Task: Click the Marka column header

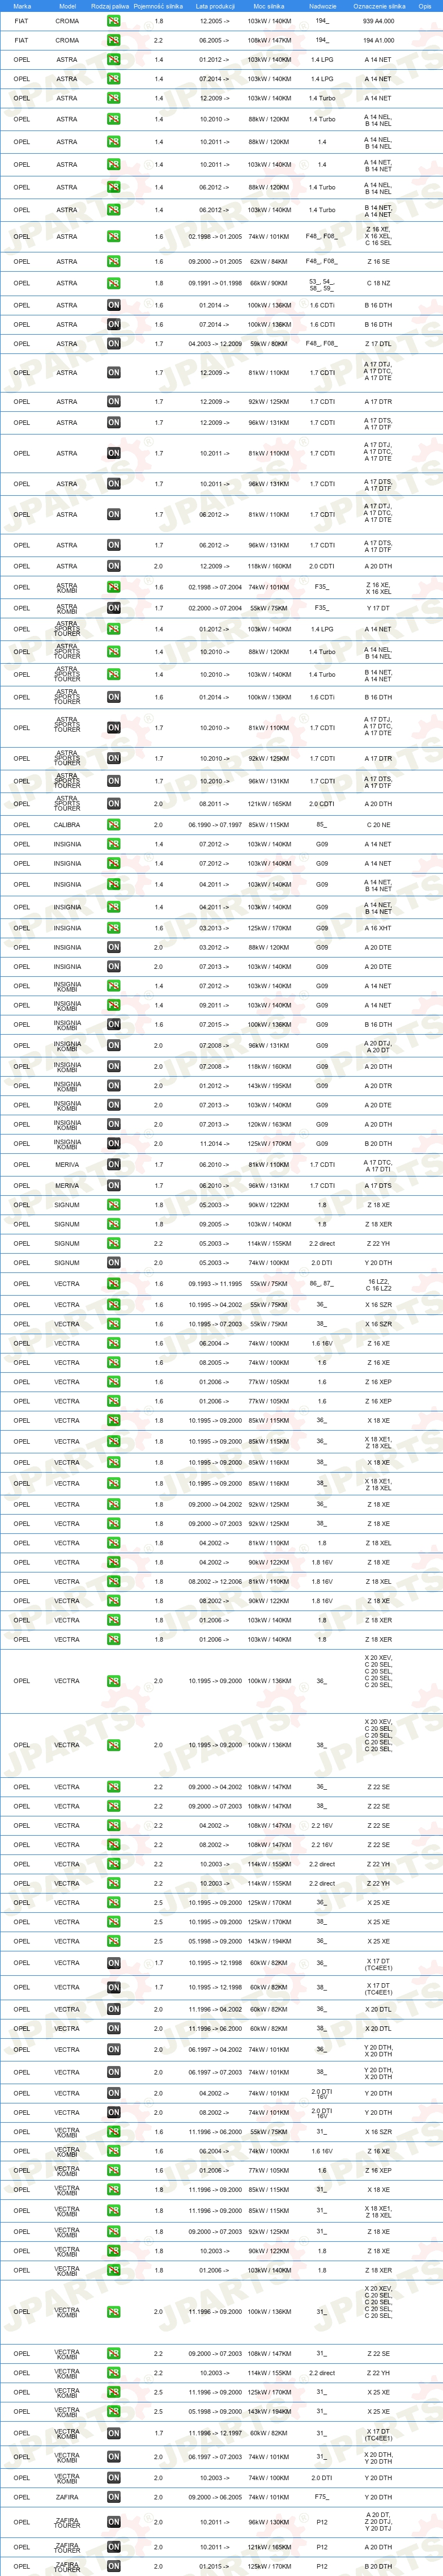Action: pyautogui.click(x=22, y=6)
